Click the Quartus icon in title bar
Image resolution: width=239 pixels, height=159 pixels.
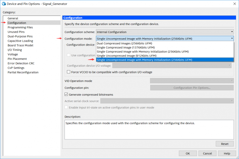point(4,4)
